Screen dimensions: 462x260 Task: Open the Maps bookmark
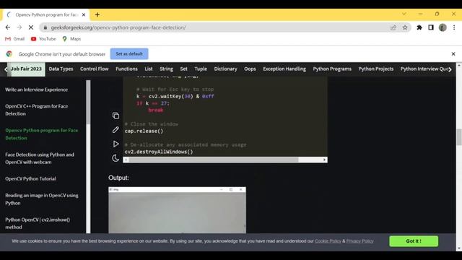[x=71, y=39]
